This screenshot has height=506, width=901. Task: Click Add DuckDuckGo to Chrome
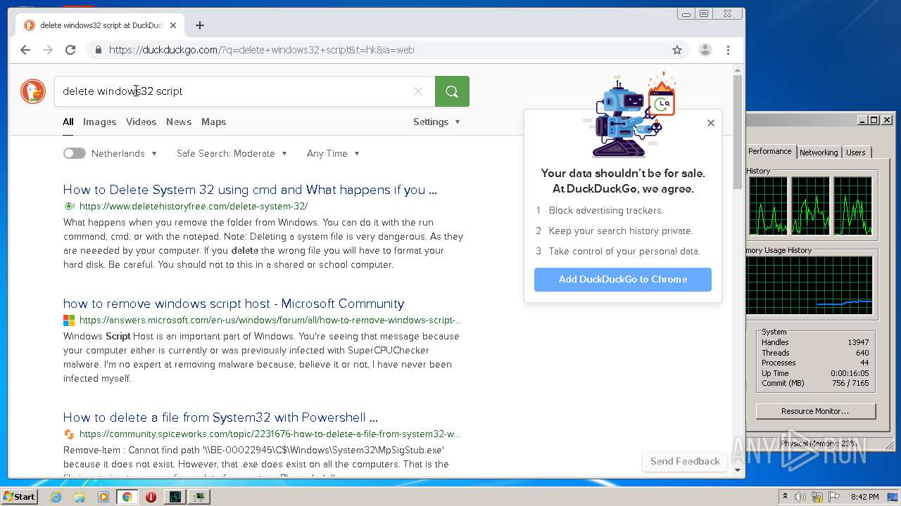click(623, 279)
